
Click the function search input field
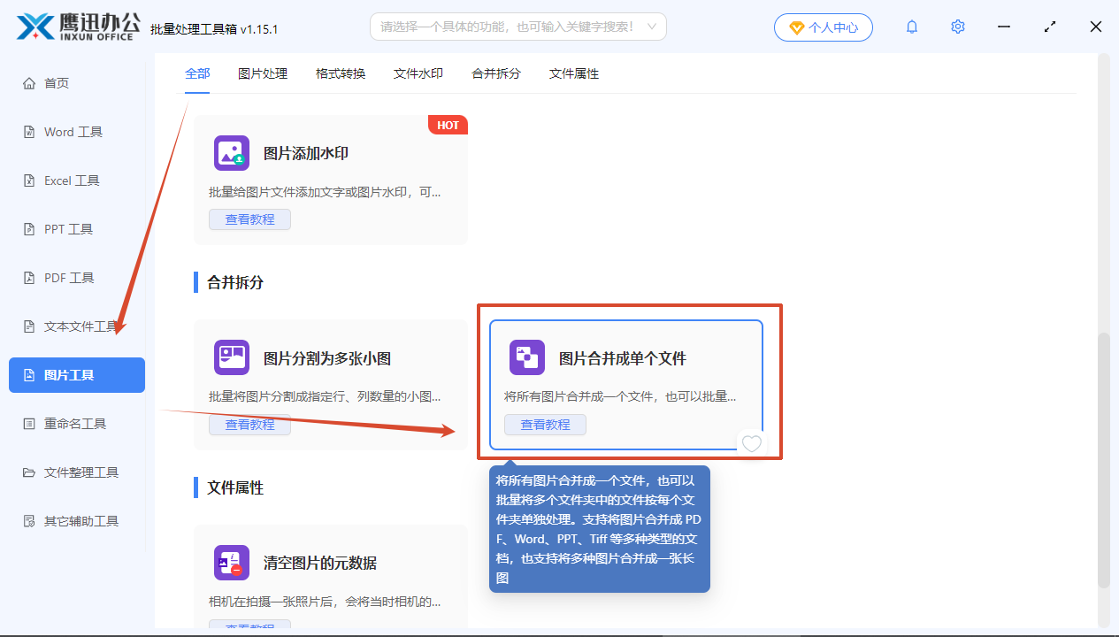pos(517,27)
